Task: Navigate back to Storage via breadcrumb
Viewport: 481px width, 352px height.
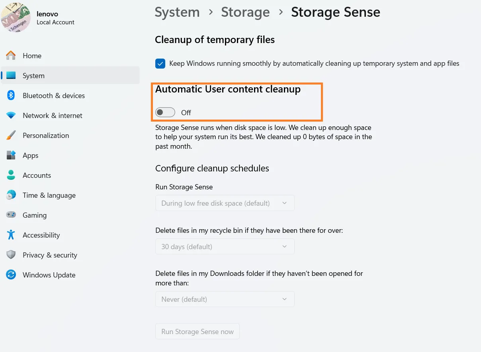Action: [x=245, y=12]
